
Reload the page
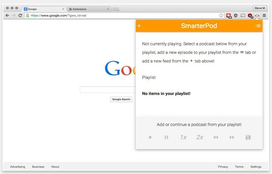tap(20, 15)
